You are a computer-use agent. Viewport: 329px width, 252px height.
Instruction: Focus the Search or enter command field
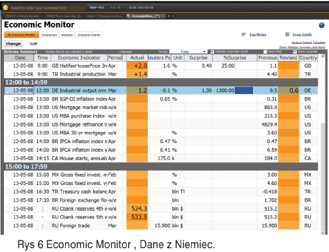48,8
